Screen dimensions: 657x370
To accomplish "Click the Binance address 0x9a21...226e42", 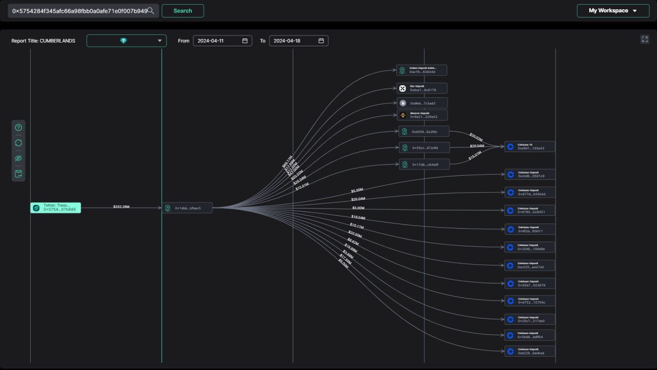I will [x=424, y=117].
